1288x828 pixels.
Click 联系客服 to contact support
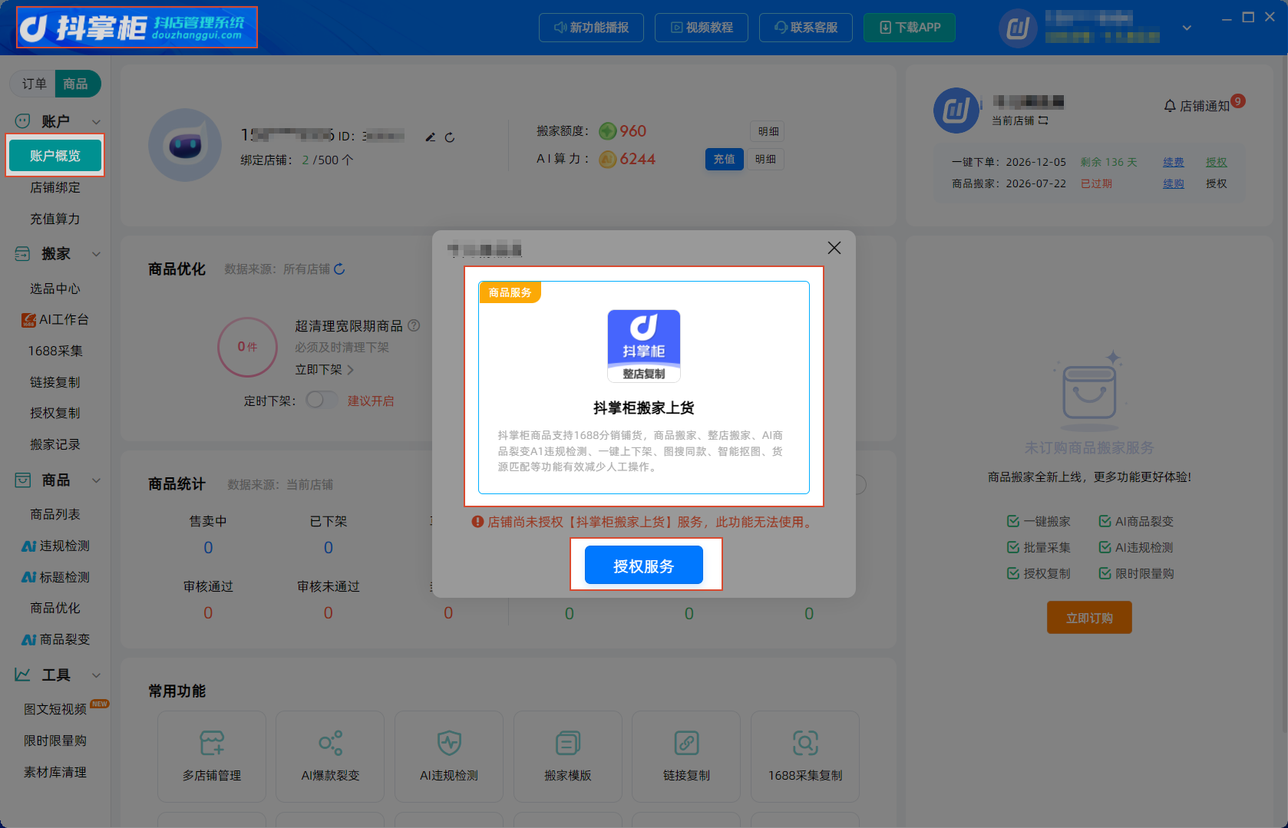(805, 28)
